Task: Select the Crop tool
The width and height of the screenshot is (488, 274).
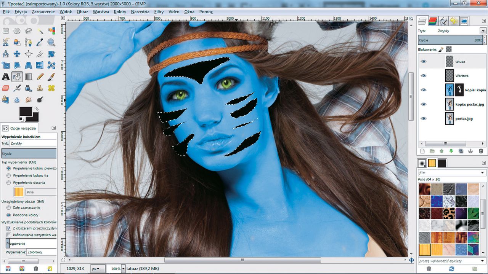Action: pyautogui.click(x=40, y=54)
